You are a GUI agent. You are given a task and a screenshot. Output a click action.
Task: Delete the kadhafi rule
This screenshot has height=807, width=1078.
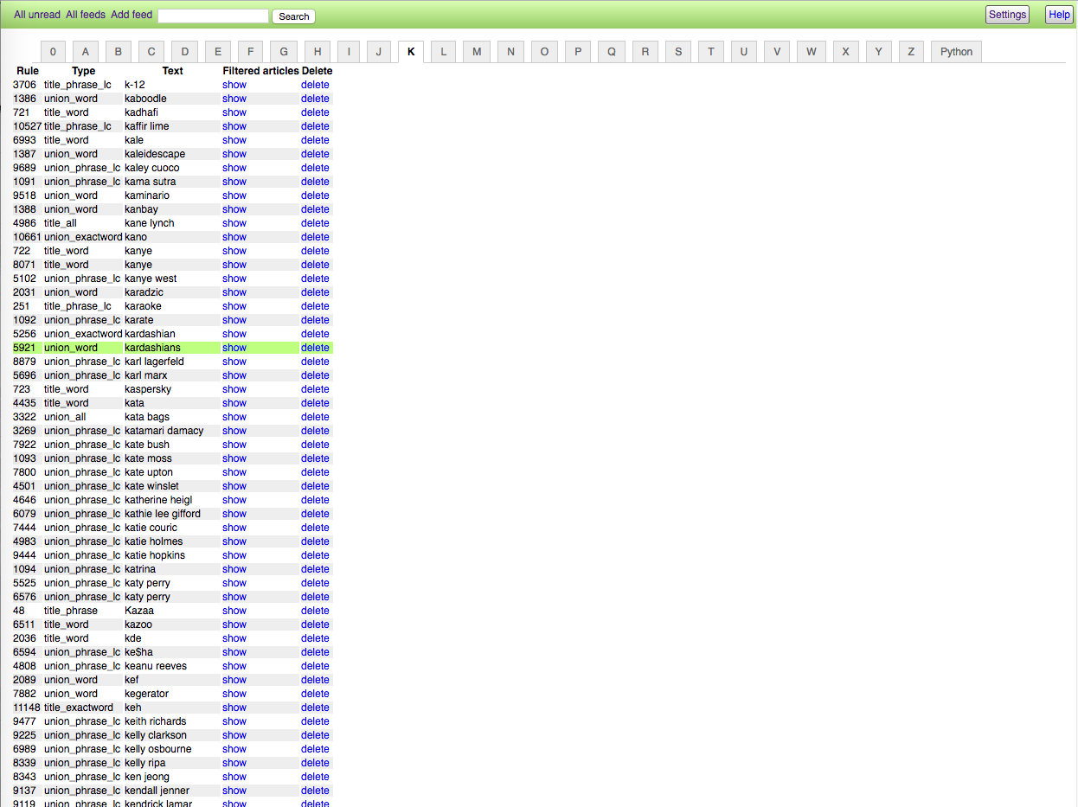click(x=315, y=112)
